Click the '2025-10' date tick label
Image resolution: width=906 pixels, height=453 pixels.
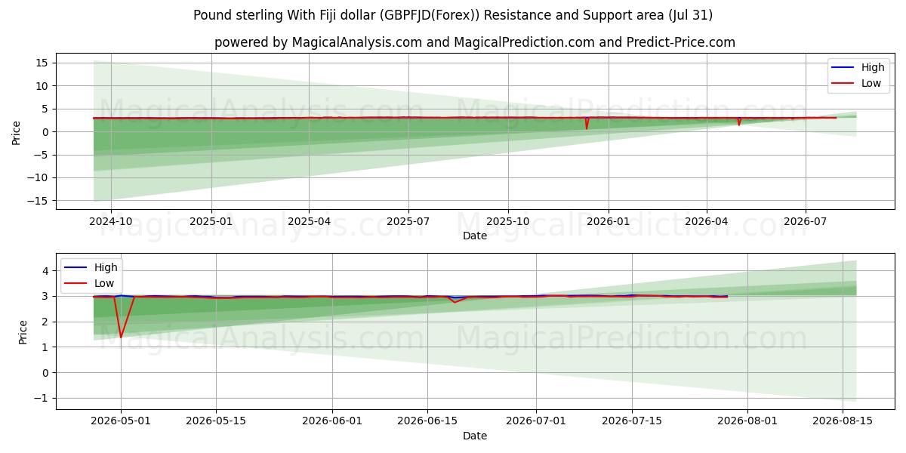point(508,221)
